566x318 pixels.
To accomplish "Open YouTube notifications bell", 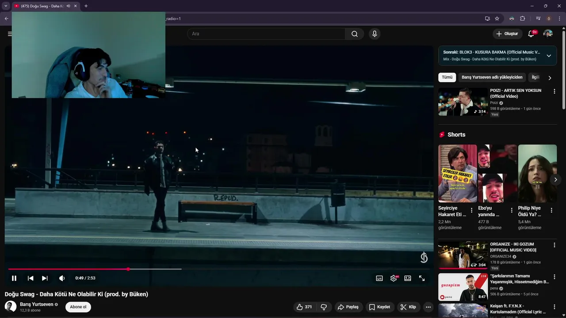I will [x=532, y=34].
